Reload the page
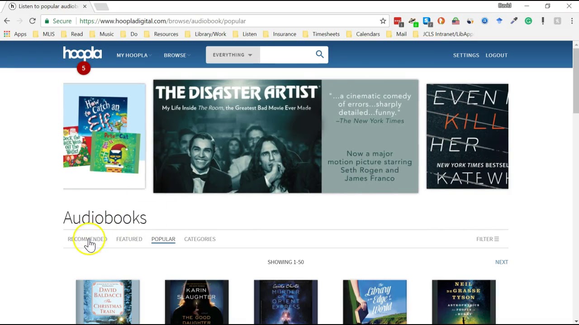Viewport: 579px width, 325px height. (33, 21)
